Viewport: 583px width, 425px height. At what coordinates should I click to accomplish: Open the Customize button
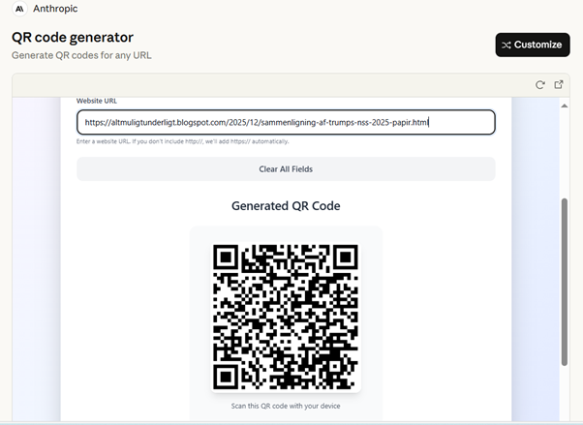coord(533,45)
